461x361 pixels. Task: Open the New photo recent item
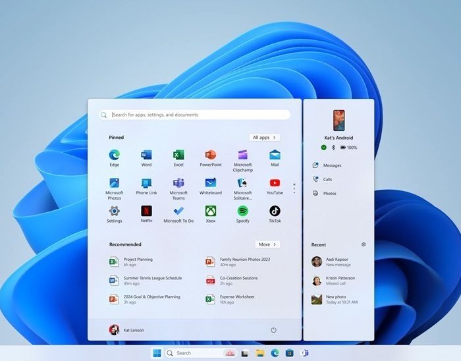click(335, 299)
